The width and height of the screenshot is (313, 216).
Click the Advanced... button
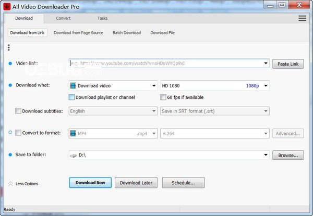[288, 133]
